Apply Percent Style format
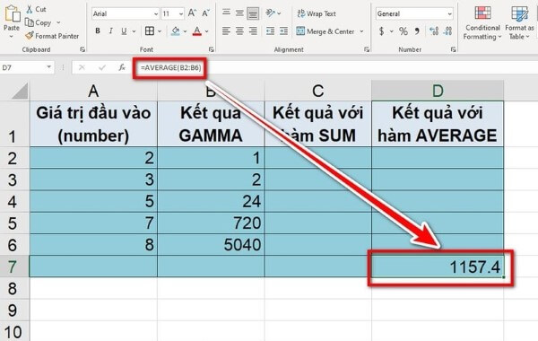Image resolution: width=538 pixels, height=341 pixels. (403, 31)
